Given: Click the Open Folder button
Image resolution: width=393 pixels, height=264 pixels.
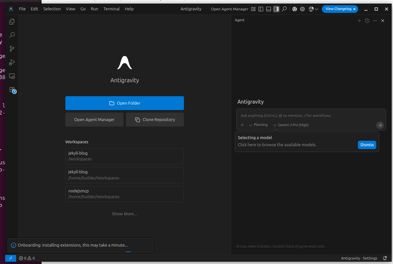Looking at the screenshot, I should pyautogui.click(x=124, y=103).
